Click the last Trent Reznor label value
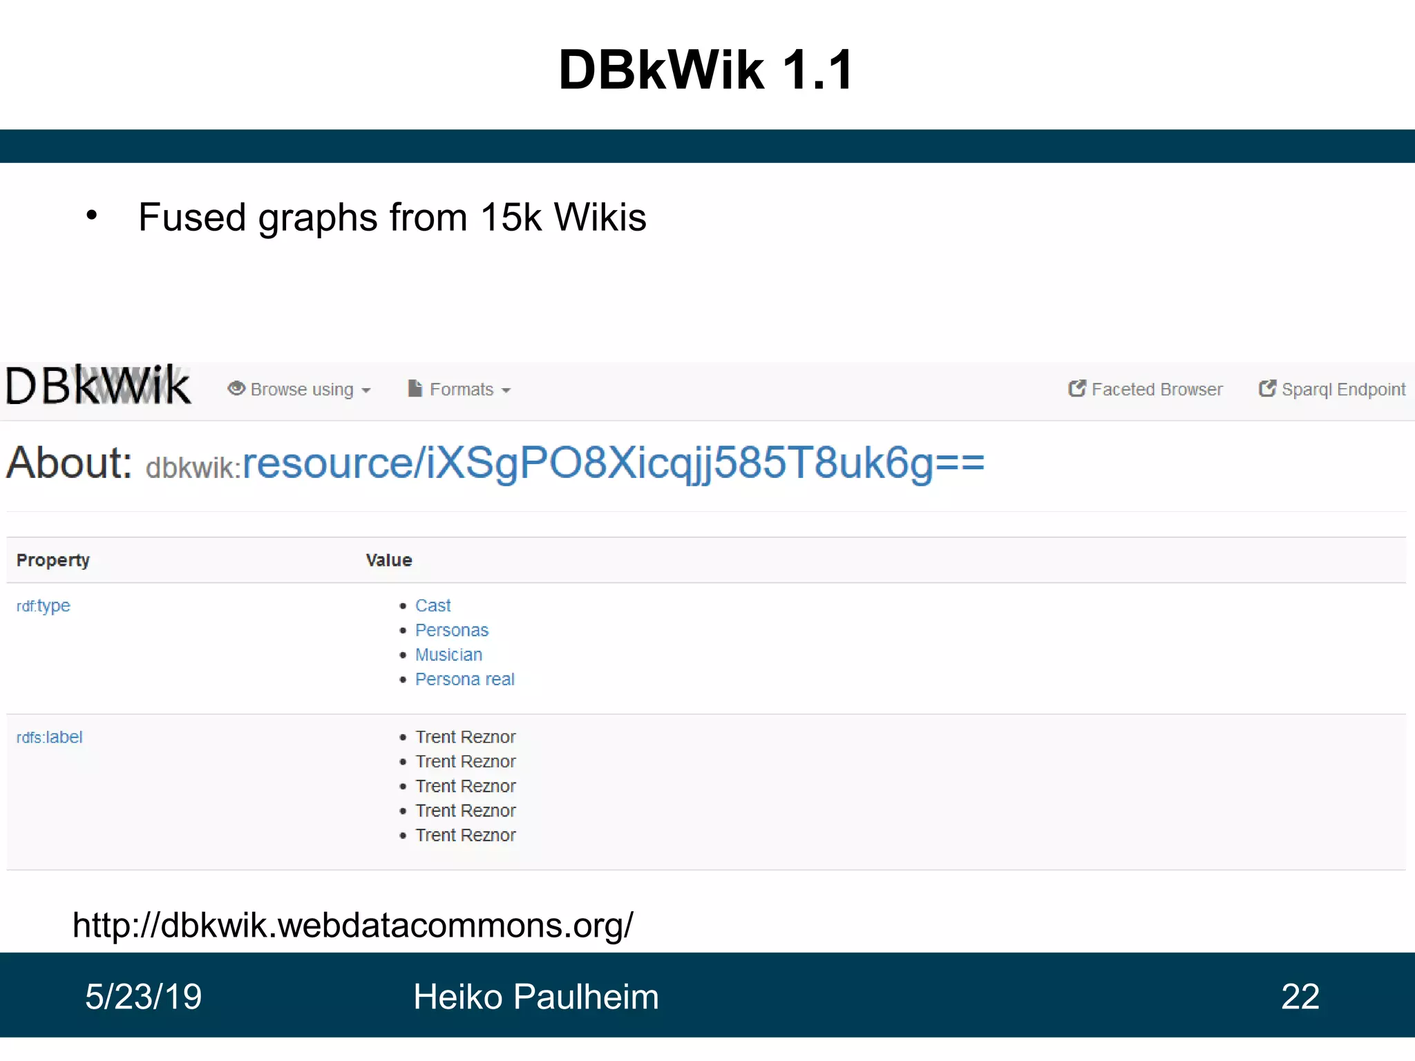 [x=466, y=835]
